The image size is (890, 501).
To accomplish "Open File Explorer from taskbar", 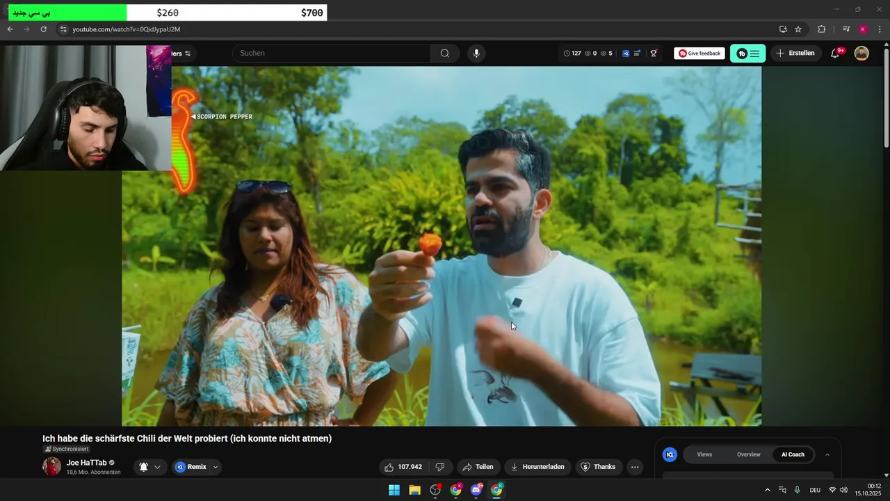I will coord(414,490).
